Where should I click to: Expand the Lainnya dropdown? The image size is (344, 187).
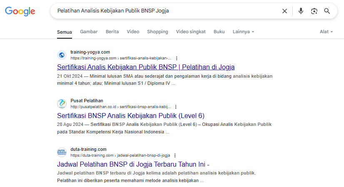[243, 32]
